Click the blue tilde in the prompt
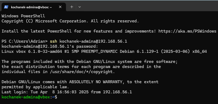This screenshot has height=104, width=218. pos(53,97)
